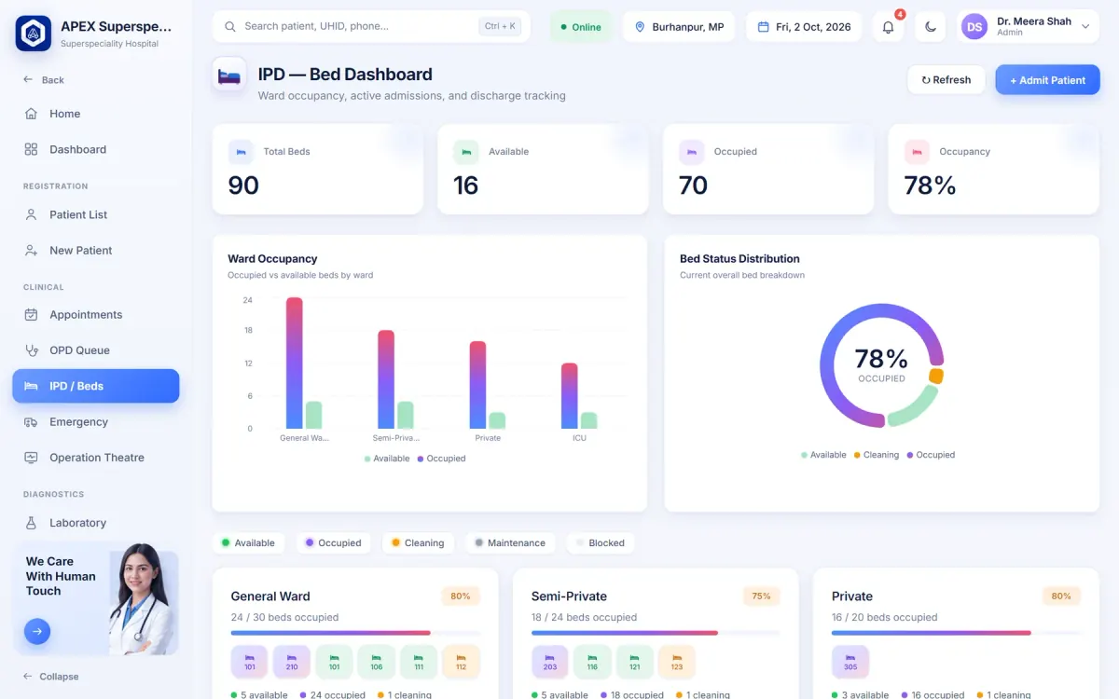Toggle the Available status filter chip
This screenshot has height=699, width=1119.
pyautogui.click(x=248, y=542)
